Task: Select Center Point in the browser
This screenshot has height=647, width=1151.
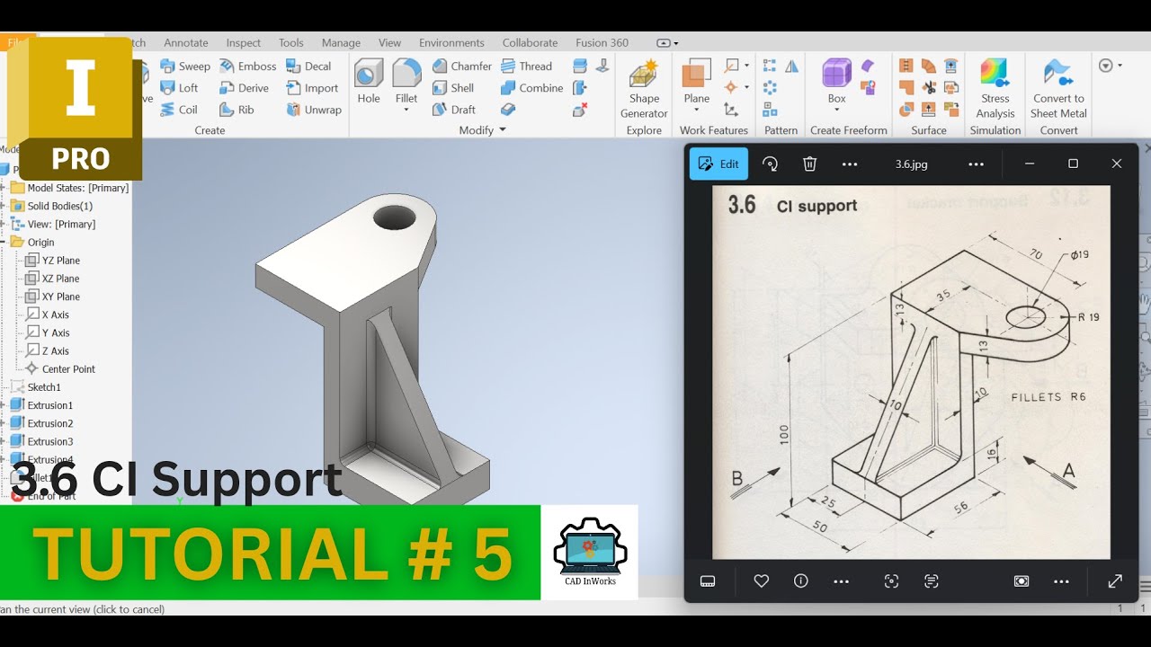Action: pyautogui.click(x=60, y=368)
